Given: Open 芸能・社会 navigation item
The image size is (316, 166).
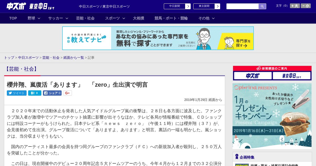Looking at the screenshot, I should tap(85, 18).
